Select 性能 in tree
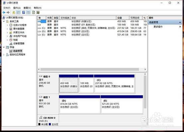184x132 pixels. click(15, 40)
